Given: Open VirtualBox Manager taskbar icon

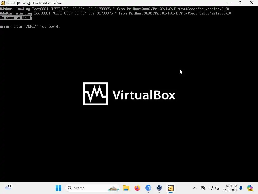Looking at the screenshot, I should click(159, 188).
